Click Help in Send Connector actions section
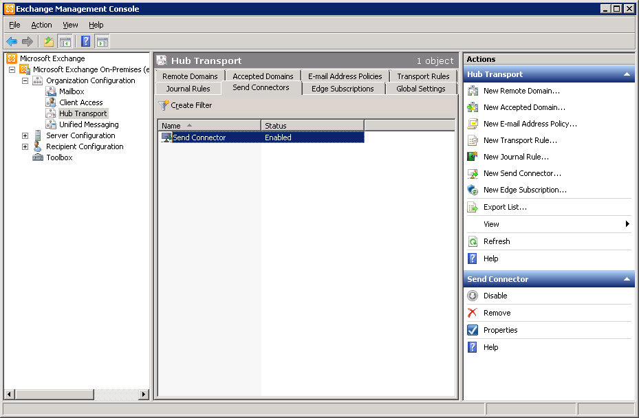 pos(491,347)
